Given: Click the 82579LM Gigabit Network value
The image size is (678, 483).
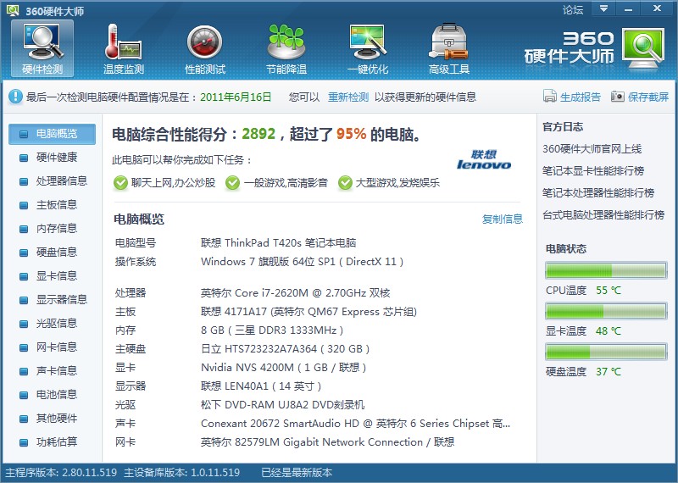Looking at the screenshot, I should pos(327,442).
